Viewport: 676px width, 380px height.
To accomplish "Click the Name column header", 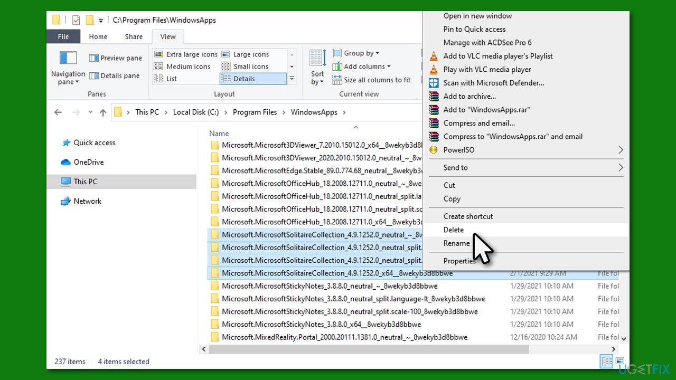I will [x=219, y=134].
